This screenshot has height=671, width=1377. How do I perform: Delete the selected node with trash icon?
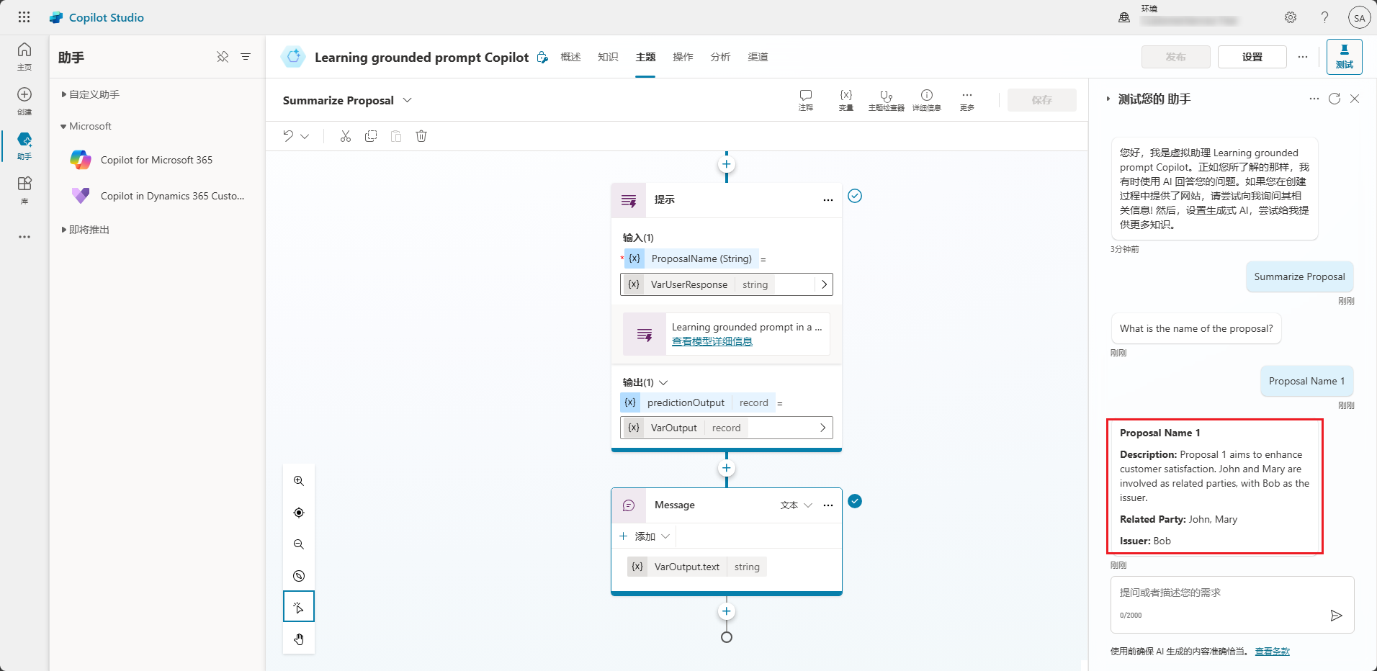[x=421, y=136]
